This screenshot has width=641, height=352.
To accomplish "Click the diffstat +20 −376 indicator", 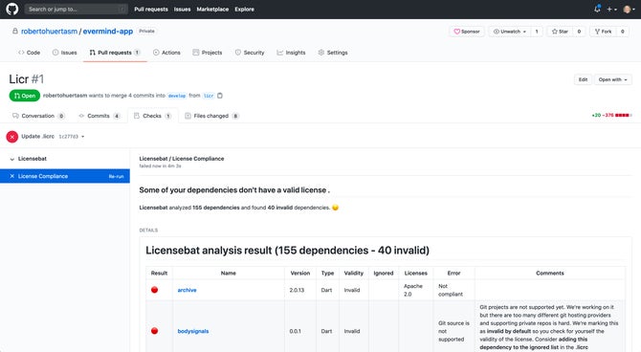I will point(611,116).
